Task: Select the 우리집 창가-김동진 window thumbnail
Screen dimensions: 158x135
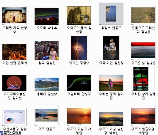Action: (143, 79)
